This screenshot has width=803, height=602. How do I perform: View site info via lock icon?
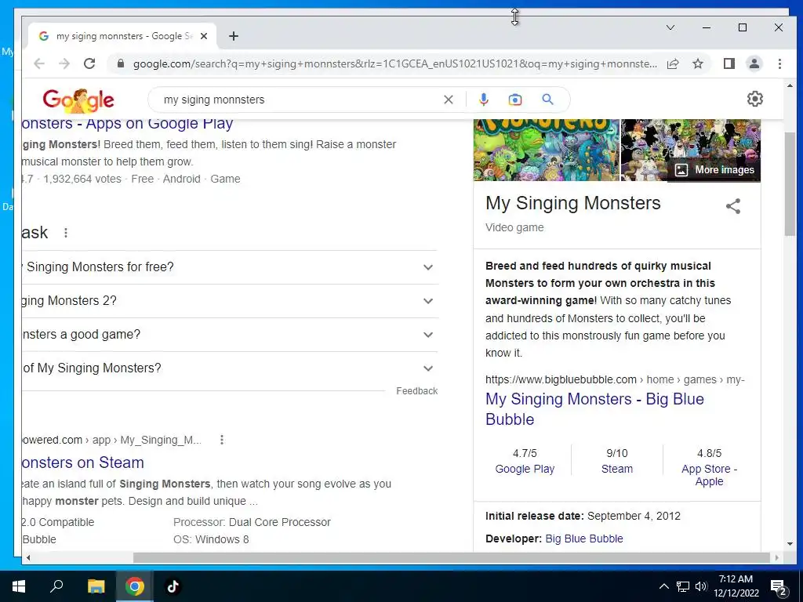pyautogui.click(x=121, y=63)
